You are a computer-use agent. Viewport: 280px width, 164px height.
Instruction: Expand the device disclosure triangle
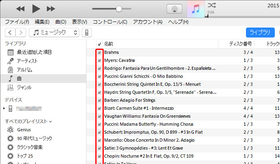4,109
